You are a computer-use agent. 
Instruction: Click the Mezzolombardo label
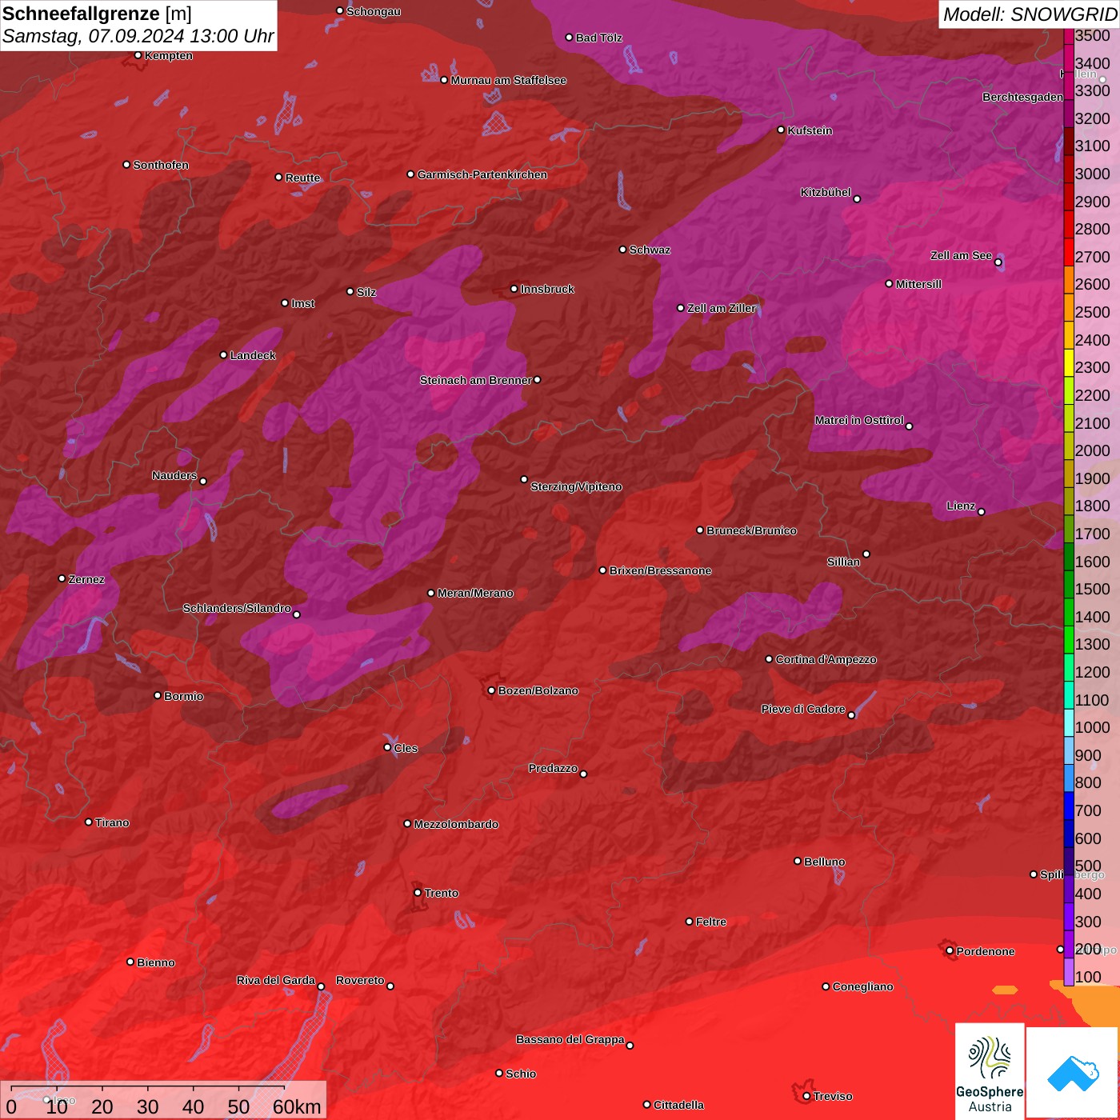456,824
